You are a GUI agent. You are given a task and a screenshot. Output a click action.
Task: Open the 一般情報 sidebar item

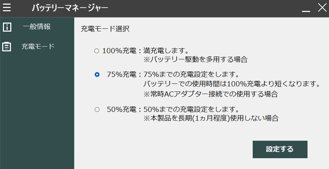click(37, 27)
